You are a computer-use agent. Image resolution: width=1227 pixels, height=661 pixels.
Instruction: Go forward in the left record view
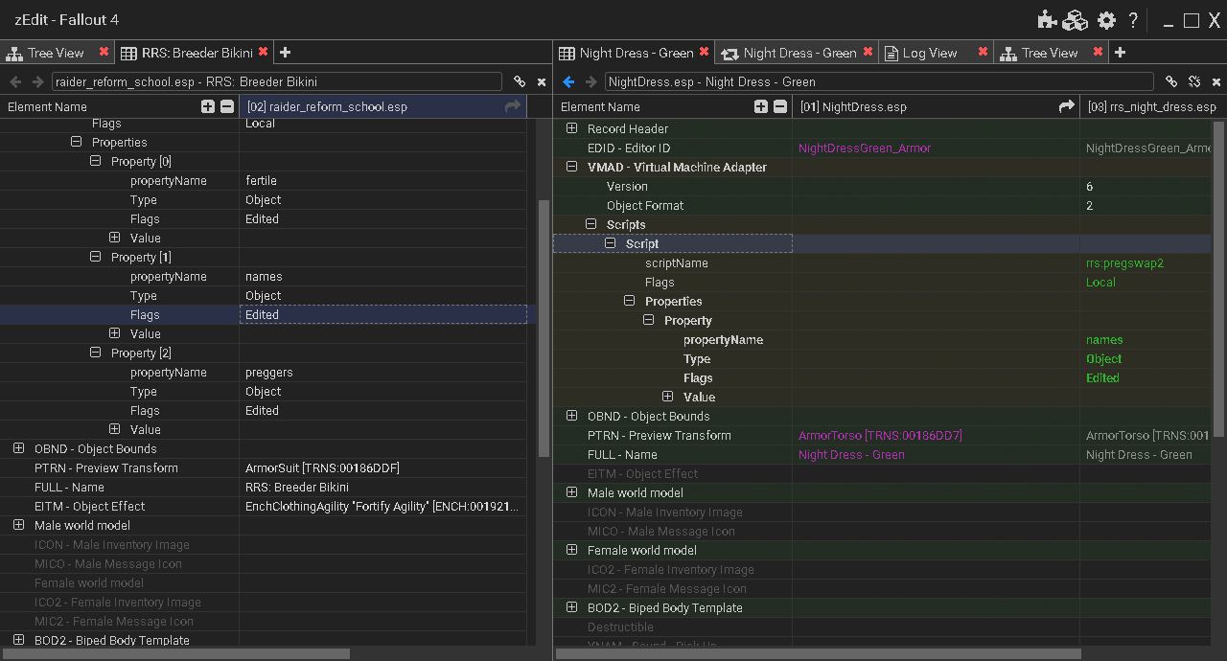pos(38,82)
